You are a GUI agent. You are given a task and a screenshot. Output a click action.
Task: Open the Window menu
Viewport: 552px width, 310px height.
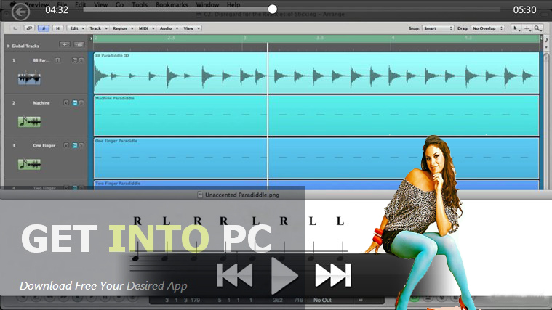[207, 4]
